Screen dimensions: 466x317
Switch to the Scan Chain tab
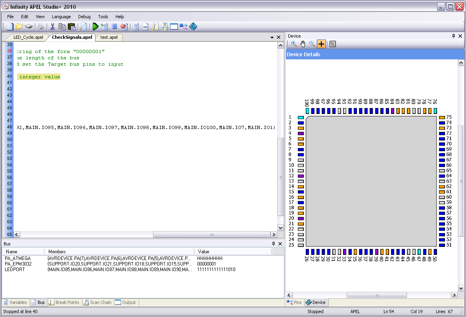97,302
